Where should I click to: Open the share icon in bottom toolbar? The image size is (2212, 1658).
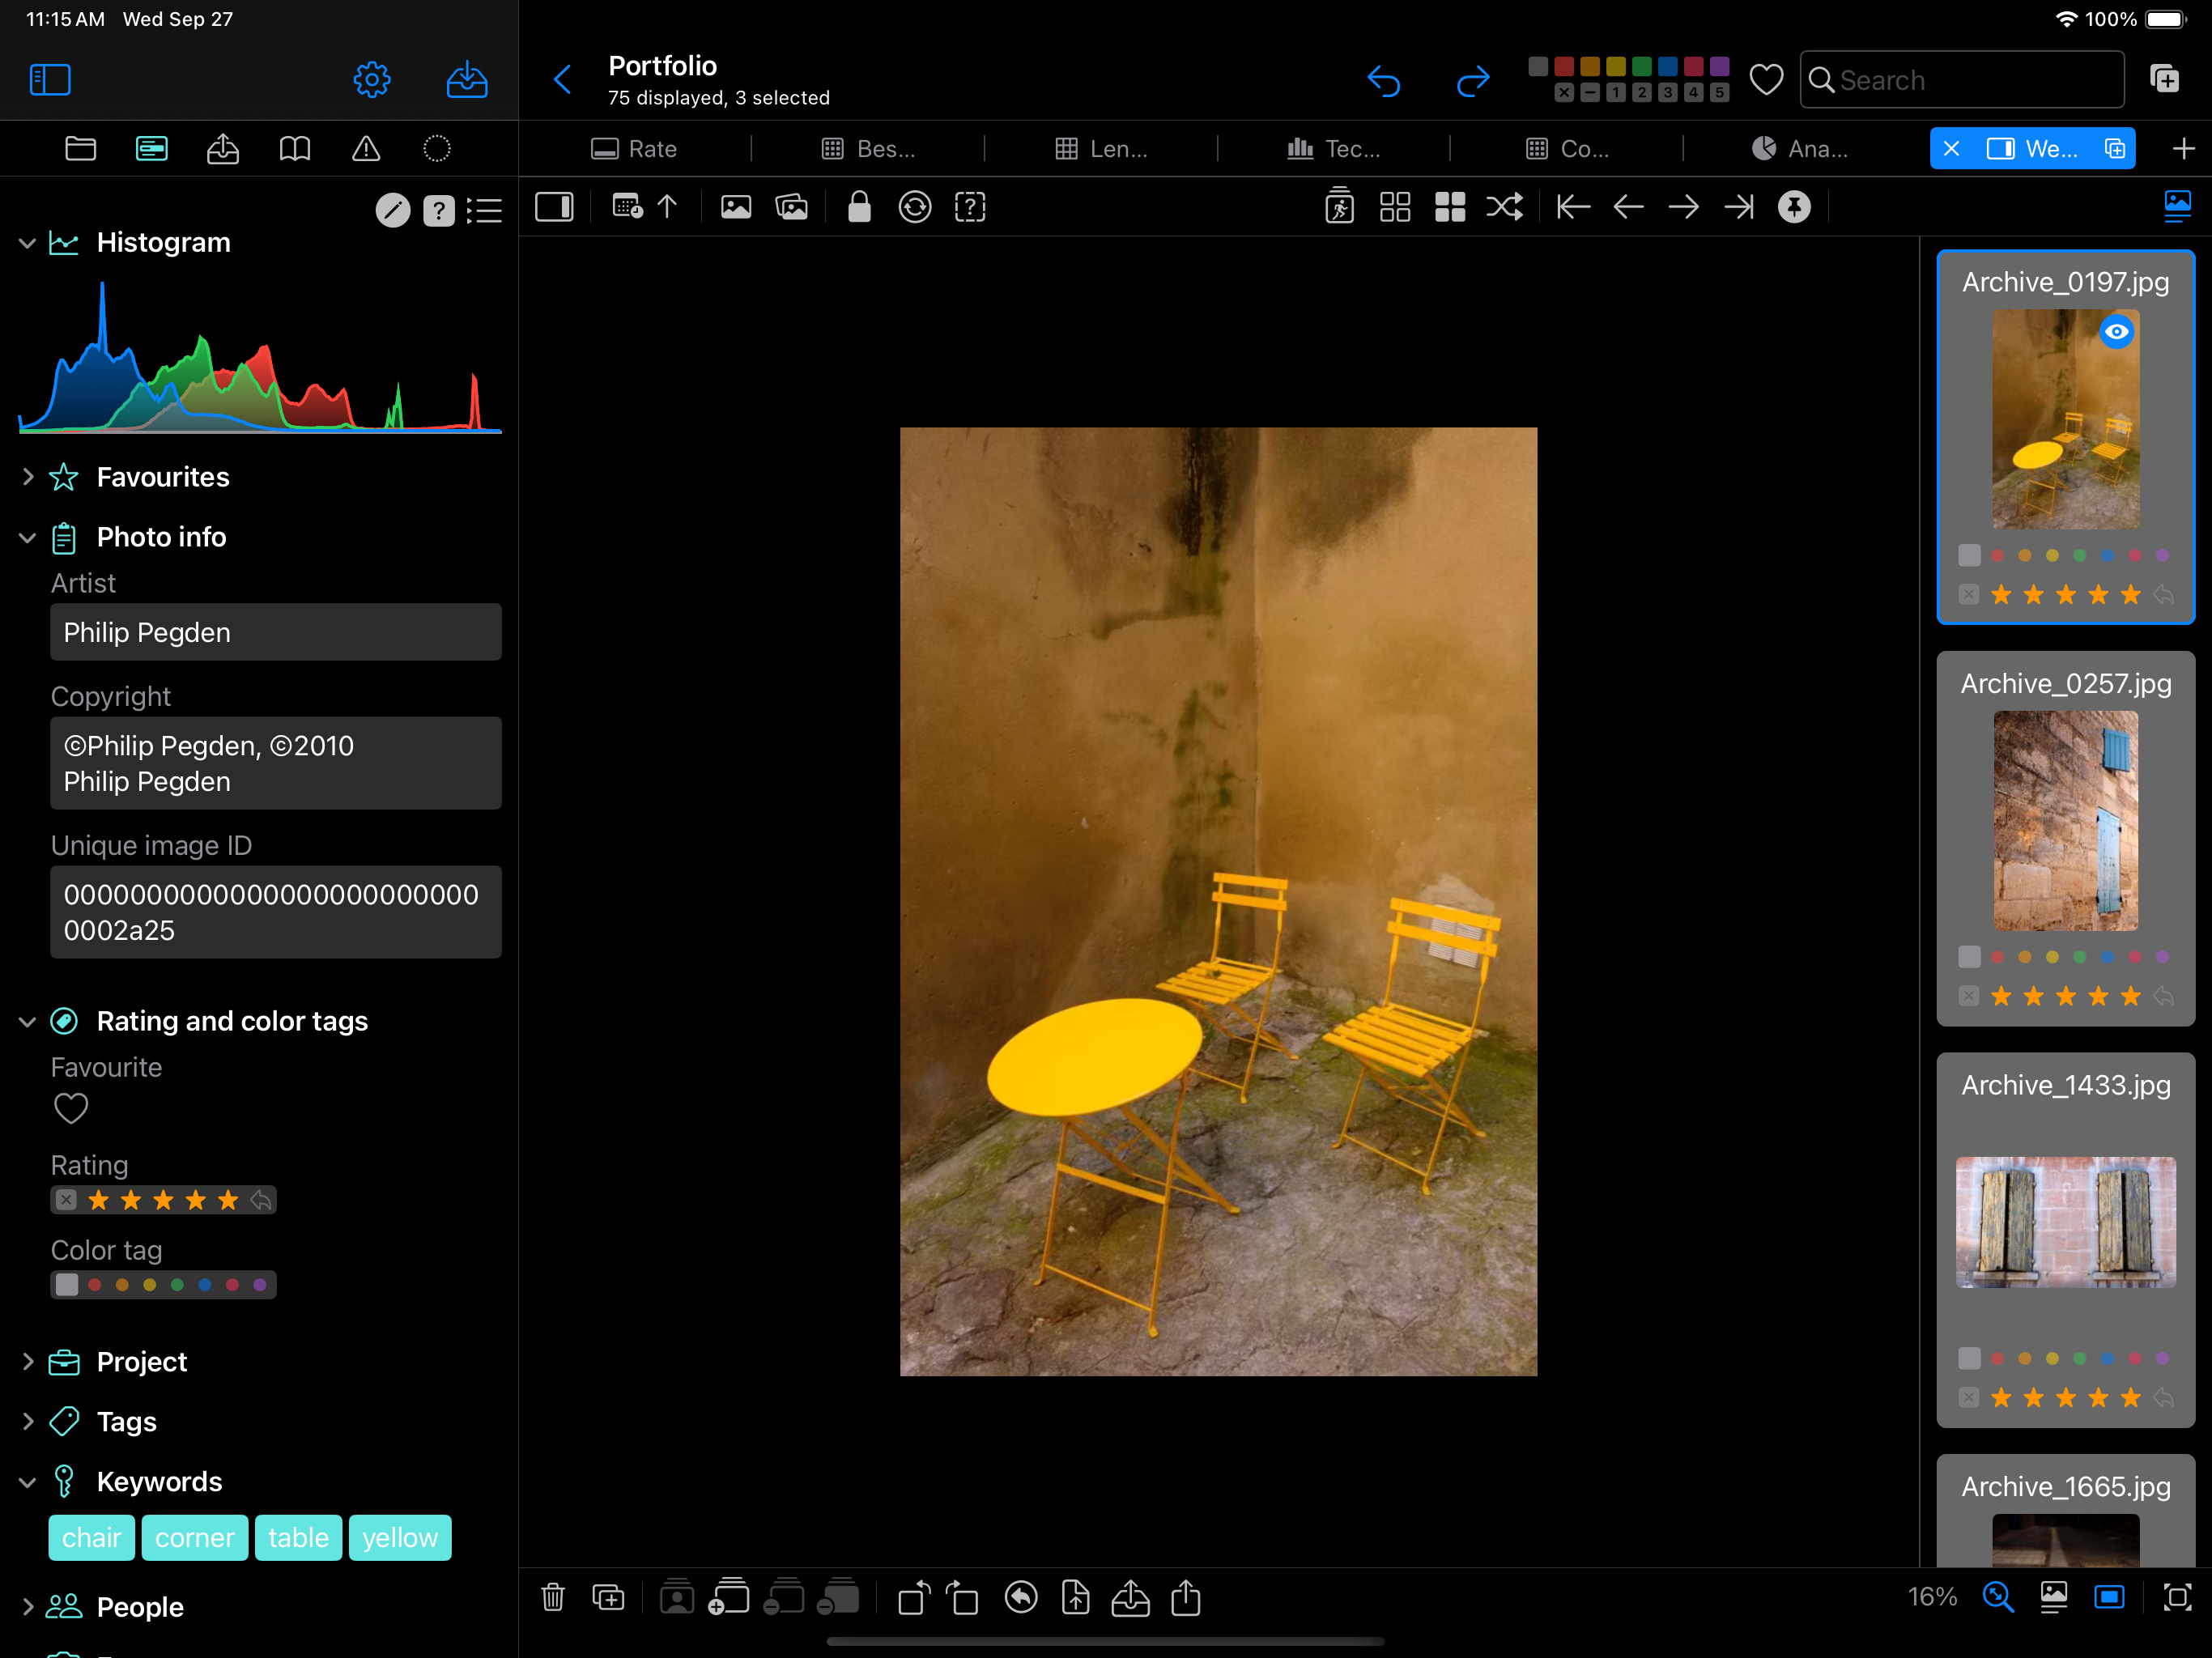point(1186,1597)
